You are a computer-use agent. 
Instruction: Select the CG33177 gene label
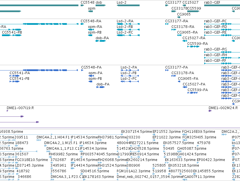coord(173,3)
